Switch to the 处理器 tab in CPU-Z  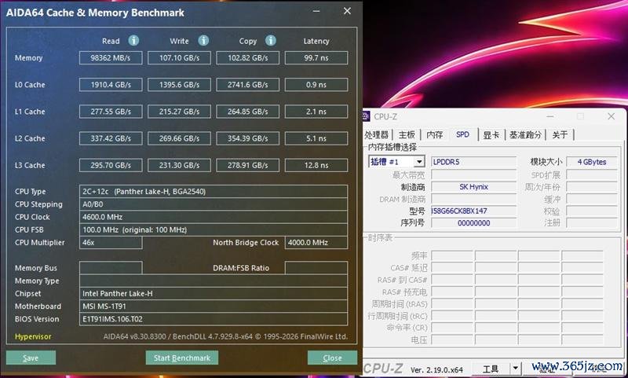(377, 134)
